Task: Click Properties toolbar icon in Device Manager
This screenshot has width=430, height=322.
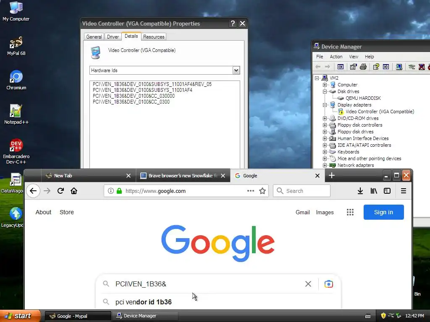Action: pyautogui.click(x=353, y=67)
